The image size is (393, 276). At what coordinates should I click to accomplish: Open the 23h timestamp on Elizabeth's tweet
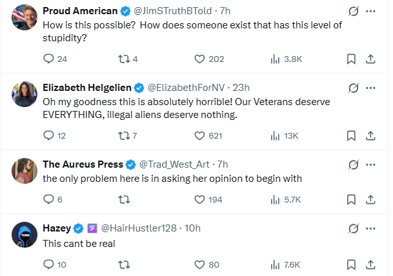(241, 88)
